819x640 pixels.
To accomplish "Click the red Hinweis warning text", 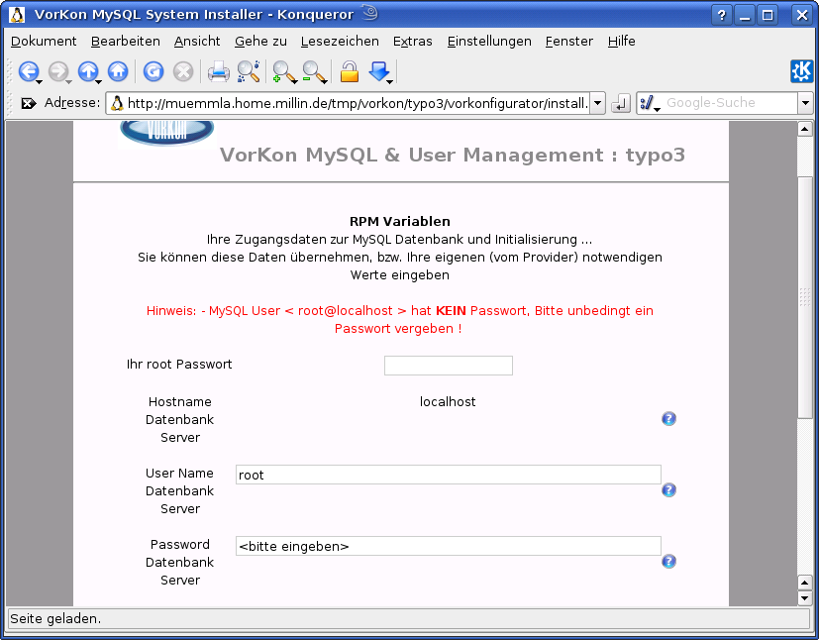I will 399,320.
